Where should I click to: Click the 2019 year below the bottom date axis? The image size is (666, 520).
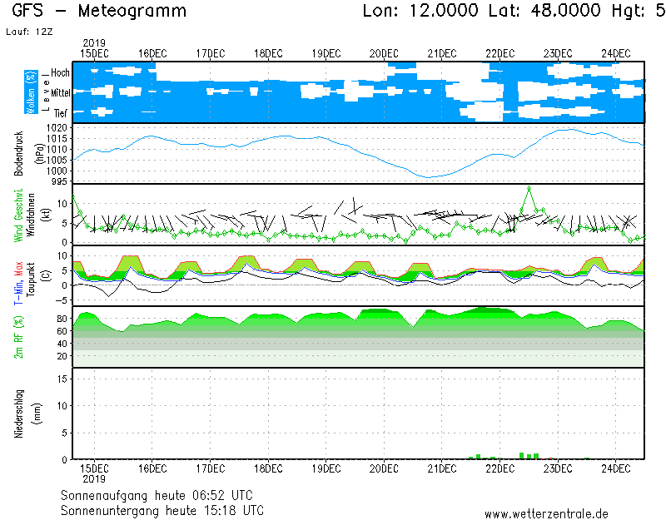click(x=94, y=479)
